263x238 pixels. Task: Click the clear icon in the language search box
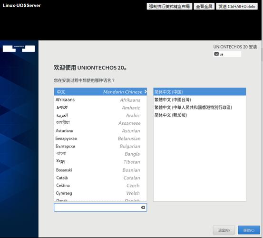tap(143, 208)
